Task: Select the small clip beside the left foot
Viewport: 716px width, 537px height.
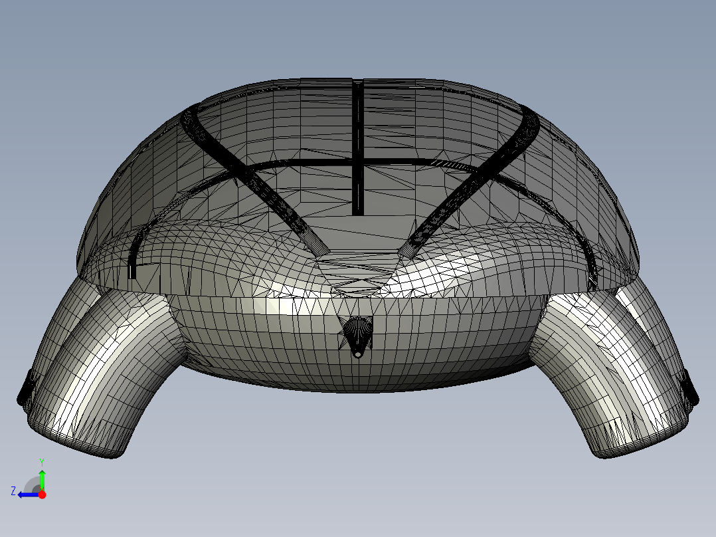Action: (25, 389)
